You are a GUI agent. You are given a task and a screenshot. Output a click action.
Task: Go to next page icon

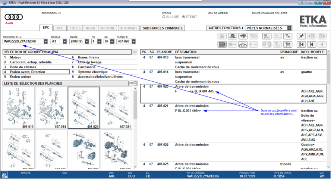322,36
